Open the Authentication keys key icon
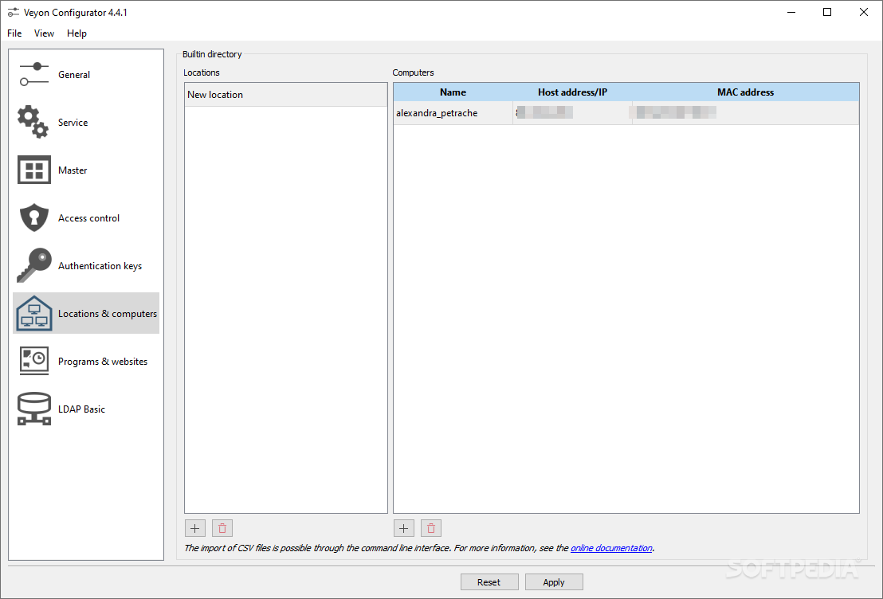The height and width of the screenshot is (599, 883). tap(33, 265)
